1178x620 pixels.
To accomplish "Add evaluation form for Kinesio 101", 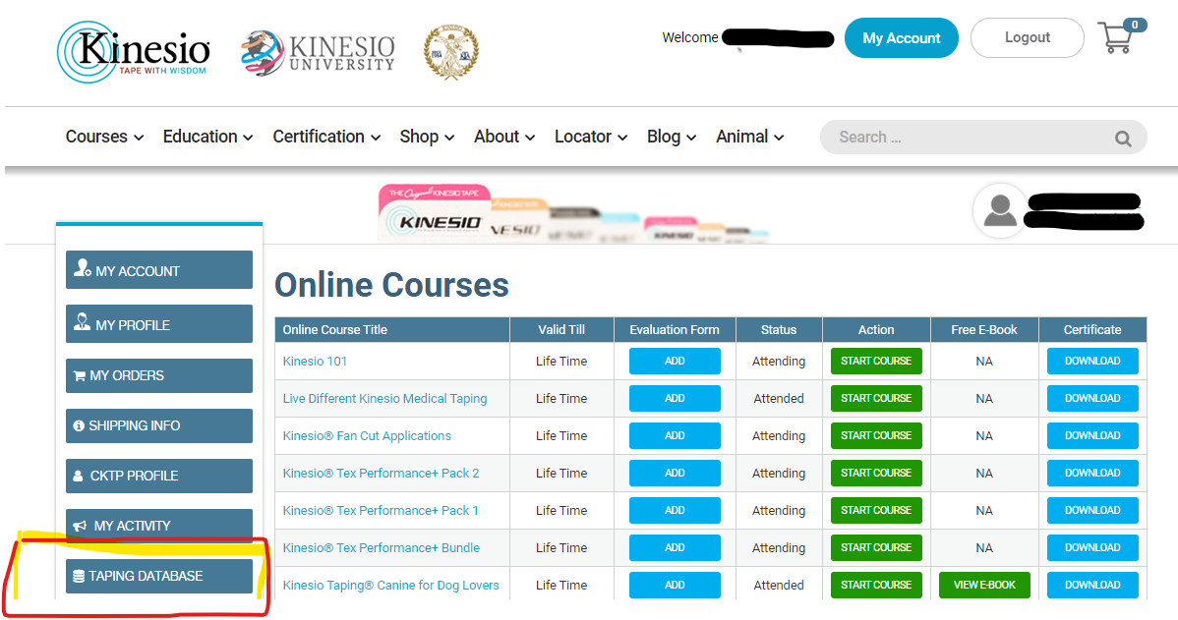I will click(675, 361).
